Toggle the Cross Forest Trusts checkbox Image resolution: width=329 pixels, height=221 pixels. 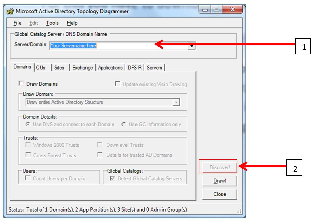(28, 155)
